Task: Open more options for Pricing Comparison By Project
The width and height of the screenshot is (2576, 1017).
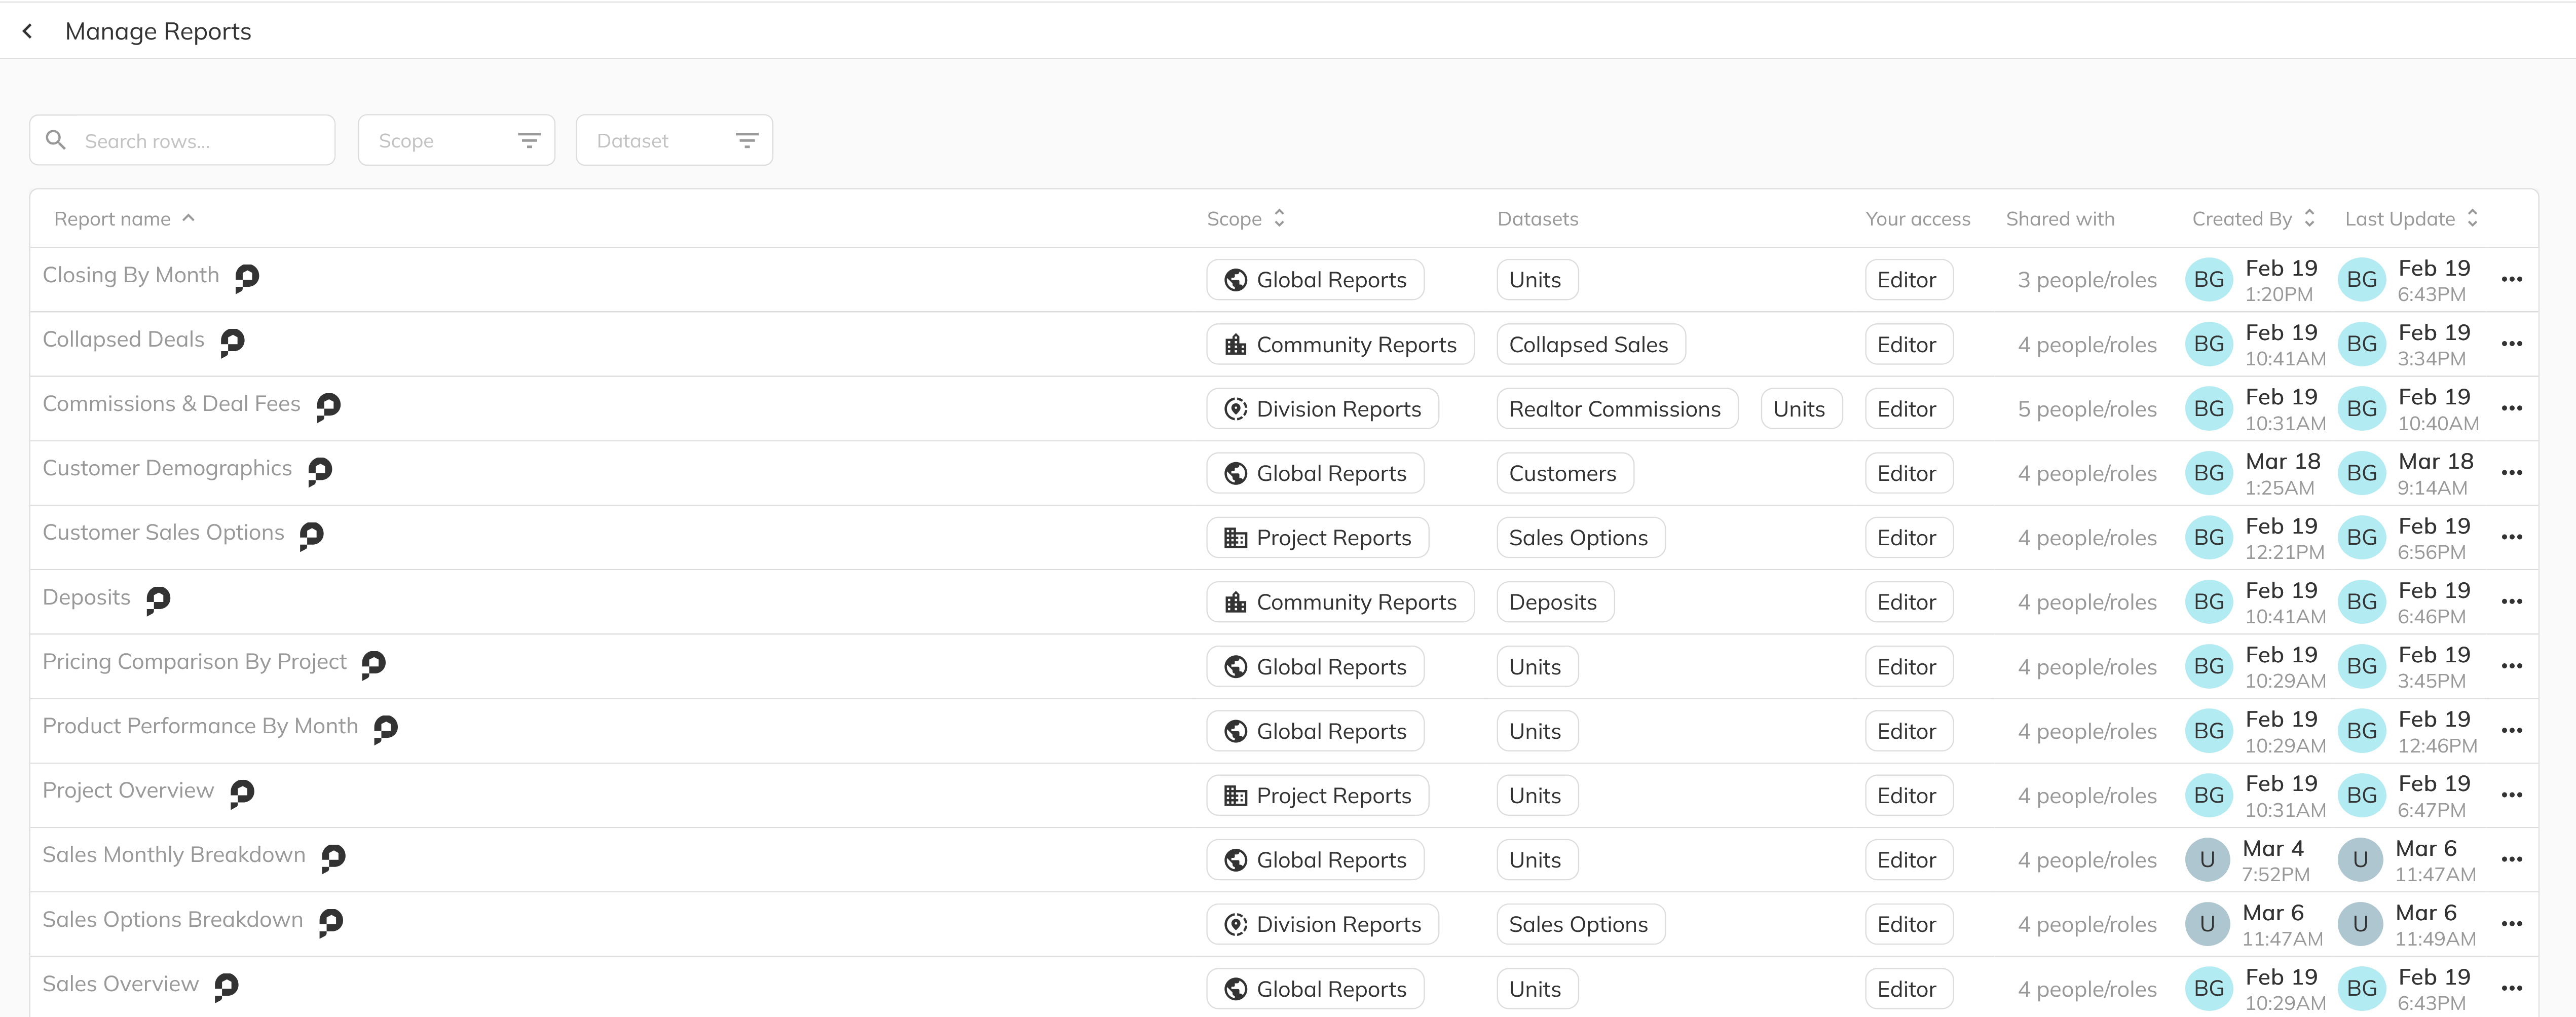Action: pyautogui.click(x=2511, y=667)
